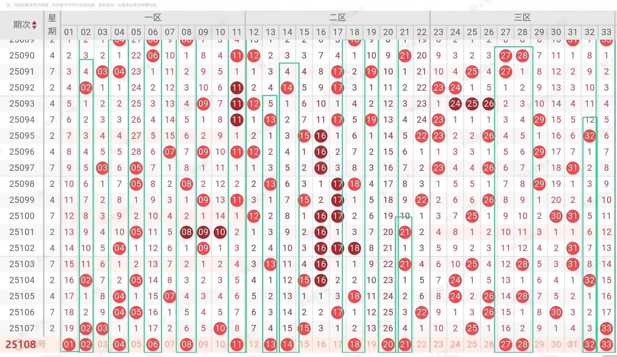Select number 05 in the 25108 selection row
Image resolution: width=617 pixels, height=357 pixels.
(136, 345)
